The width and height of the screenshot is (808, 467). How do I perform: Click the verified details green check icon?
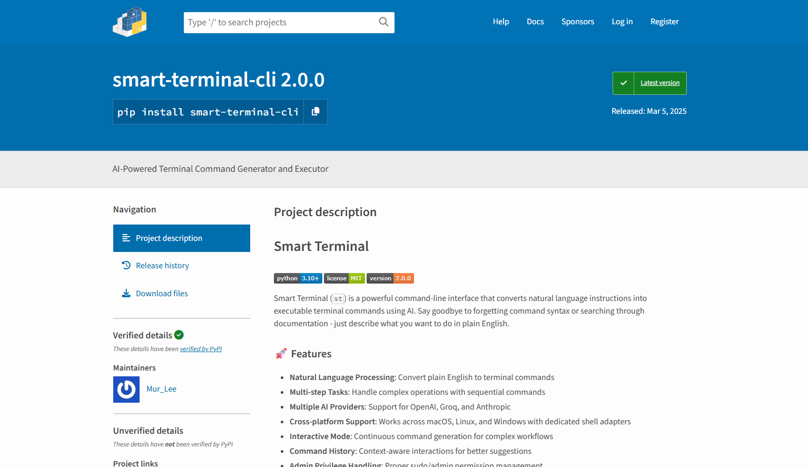pos(179,335)
